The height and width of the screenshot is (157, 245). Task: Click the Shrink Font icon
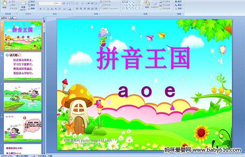pyautogui.click(x=68, y=3)
